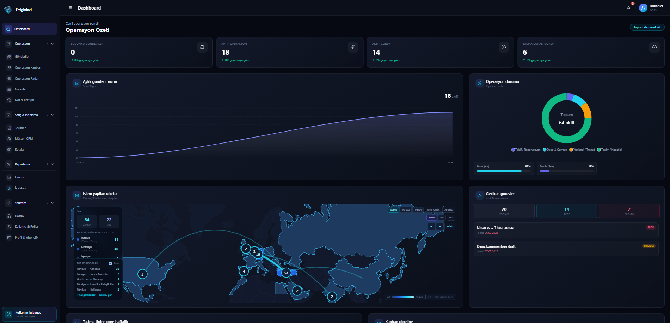Click the Profil & Abonelik card icon
Viewport: 670px width, 323px height.
click(x=9, y=238)
